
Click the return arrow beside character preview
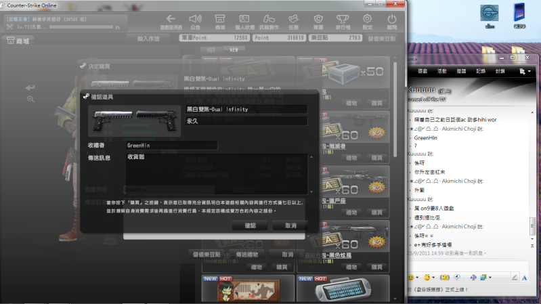tap(30, 87)
